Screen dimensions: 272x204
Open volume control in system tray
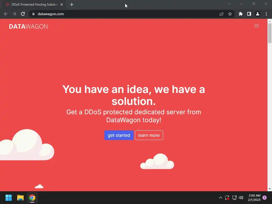click(241, 198)
